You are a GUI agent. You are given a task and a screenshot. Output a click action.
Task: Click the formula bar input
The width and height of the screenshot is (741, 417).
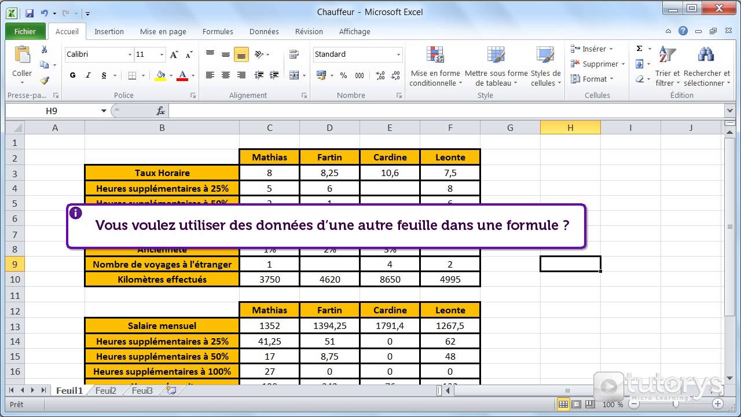coord(446,111)
